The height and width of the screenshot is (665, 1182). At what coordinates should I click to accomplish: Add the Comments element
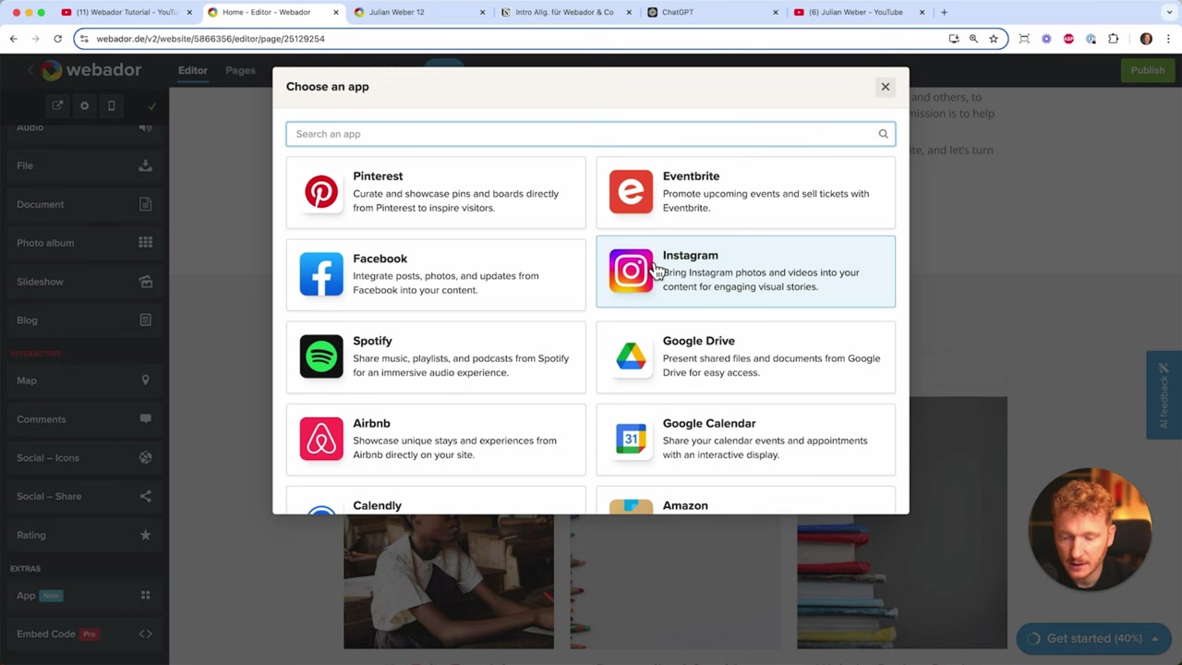(84, 419)
